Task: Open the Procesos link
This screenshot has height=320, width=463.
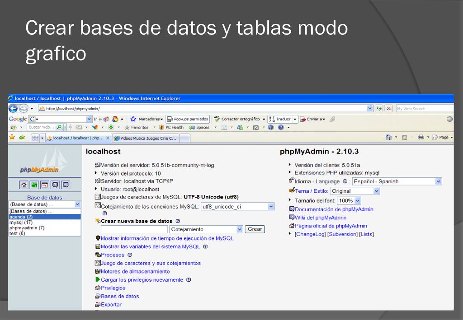Action: pyautogui.click(x=113, y=255)
